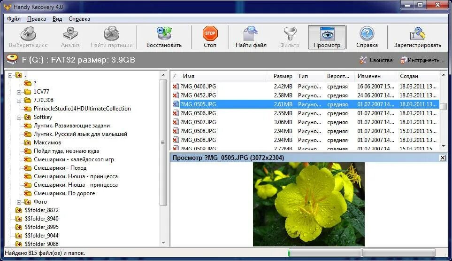Image resolution: width=452 pixels, height=261 pixels.
Task: Expand the 7.70.308 folder
Action: coord(19,101)
